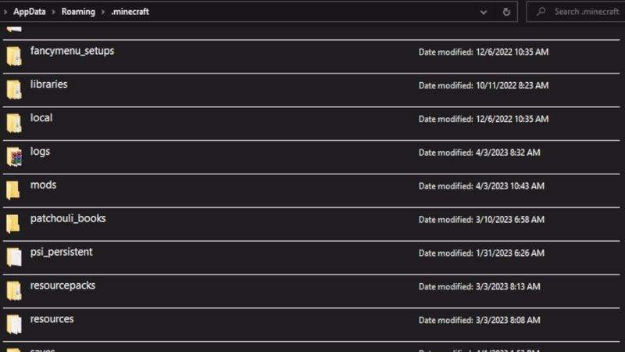Click the search magnifier icon
The height and width of the screenshot is (352, 625).
pyautogui.click(x=541, y=12)
